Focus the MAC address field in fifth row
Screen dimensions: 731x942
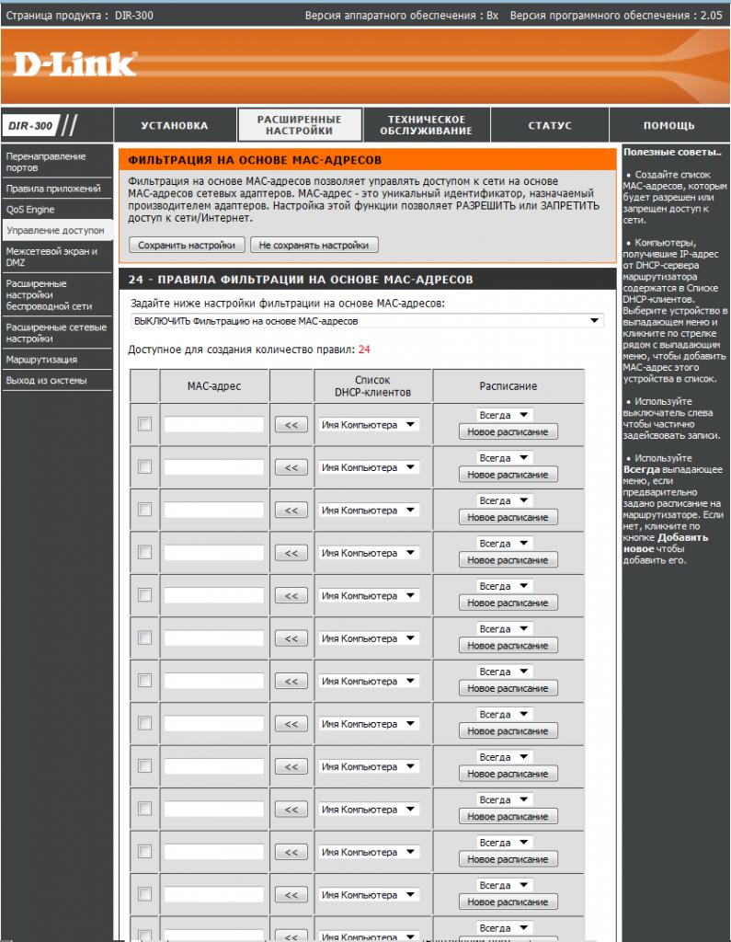point(214,595)
